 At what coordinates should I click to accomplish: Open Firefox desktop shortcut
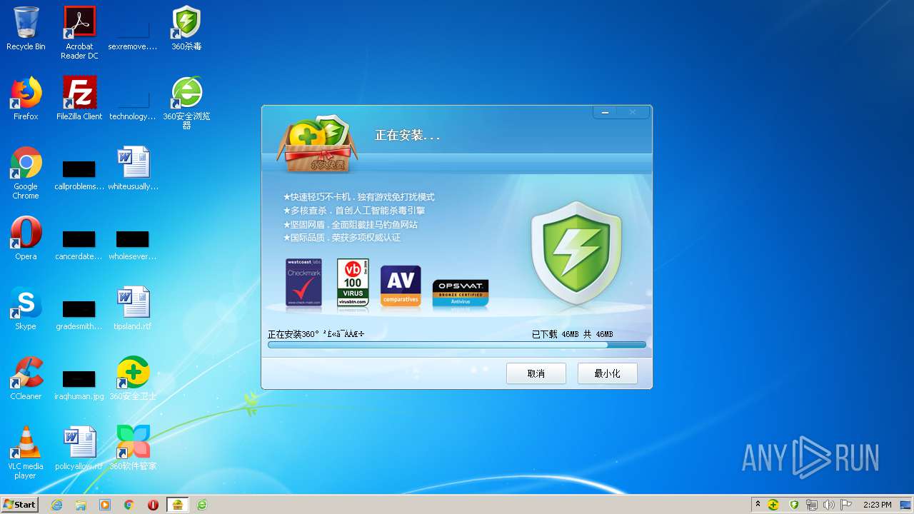point(26,99)
